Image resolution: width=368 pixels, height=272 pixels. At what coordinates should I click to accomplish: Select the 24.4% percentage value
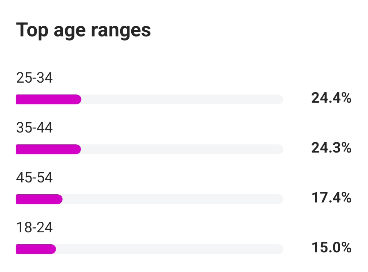coord(331,98)
